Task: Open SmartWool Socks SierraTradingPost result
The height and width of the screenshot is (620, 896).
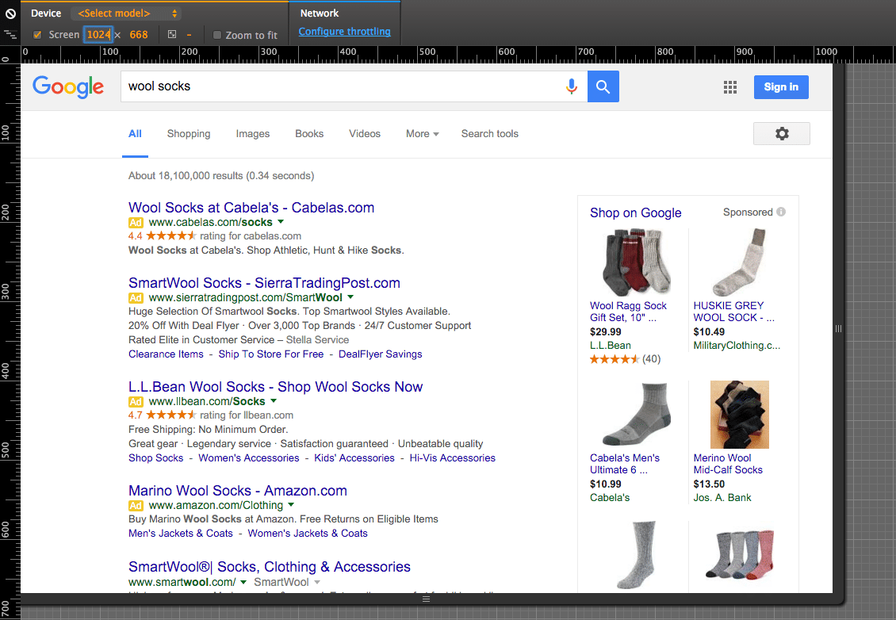Action: (x=264, y=283)
